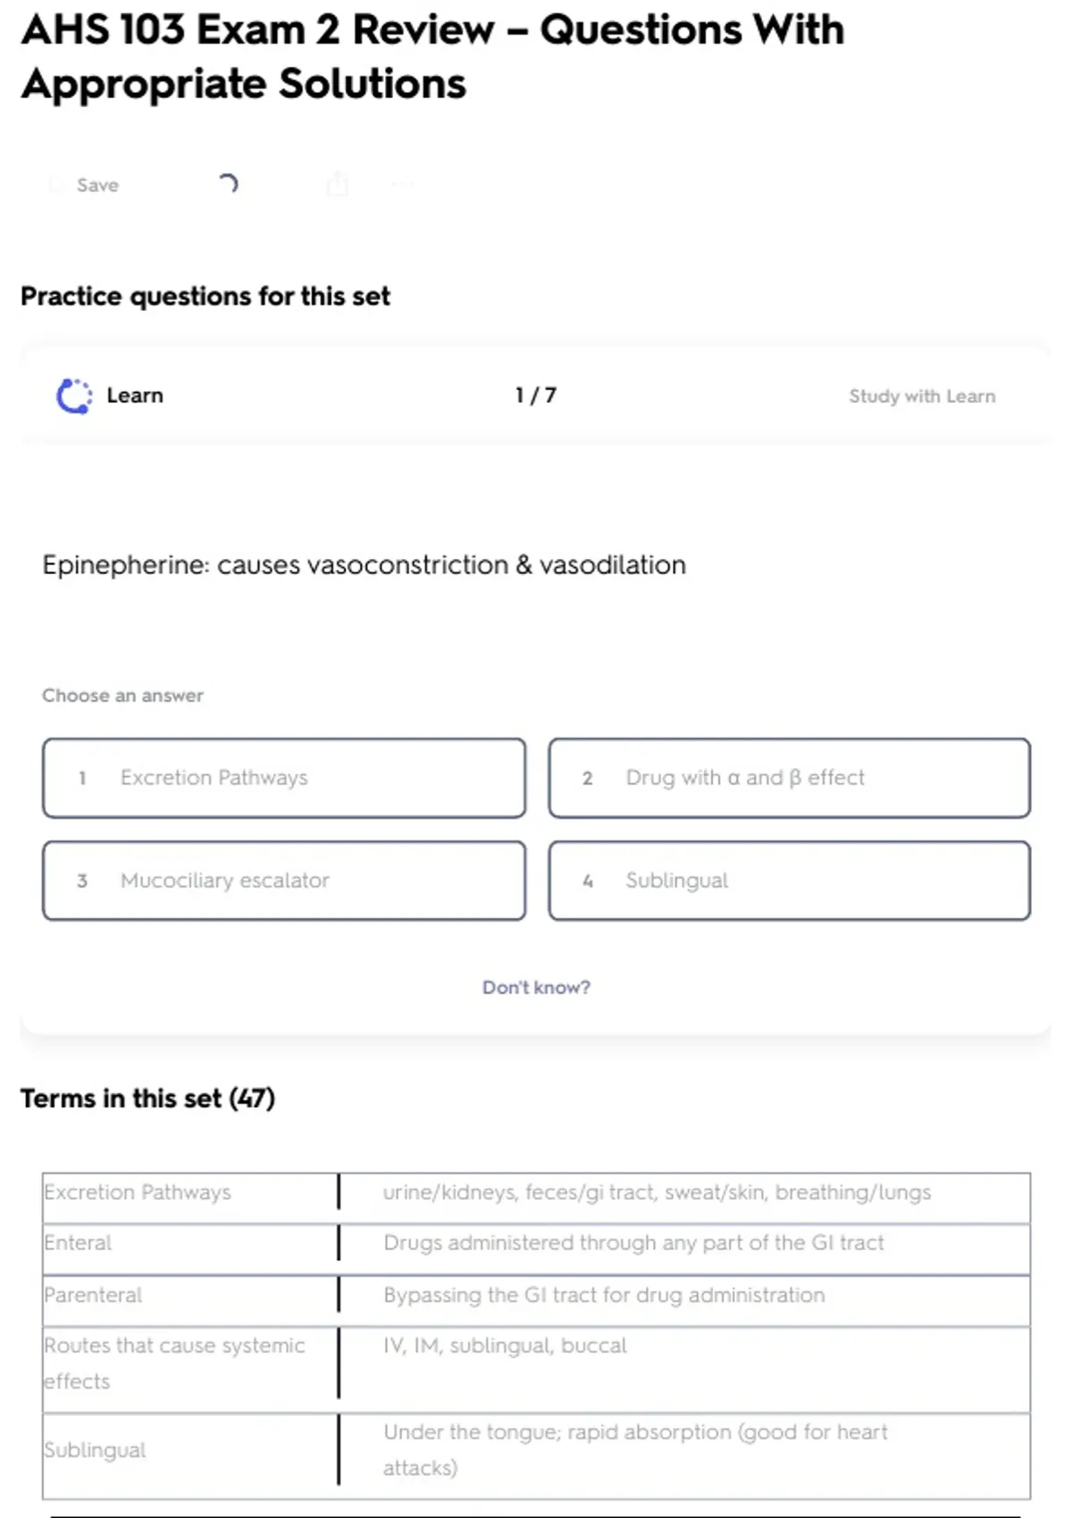
Task: Open the three-dot more options menu
Action: click(x=403, y=185)
